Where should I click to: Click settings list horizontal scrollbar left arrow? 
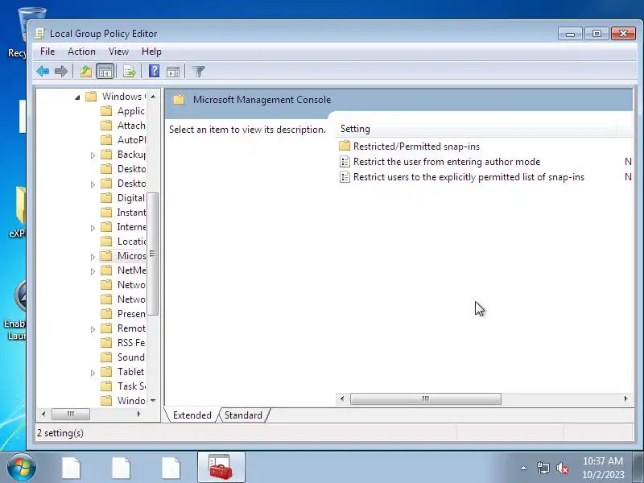[x=342, y=398]
